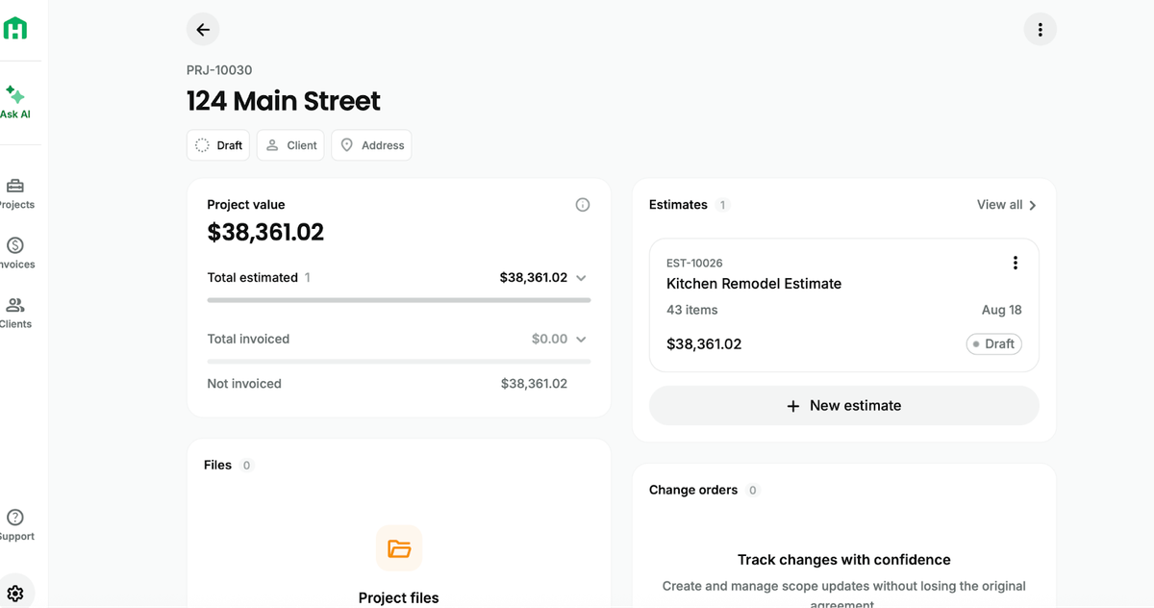
Task: Expand the Total invoiced breakdown
Action: point(581,340)
